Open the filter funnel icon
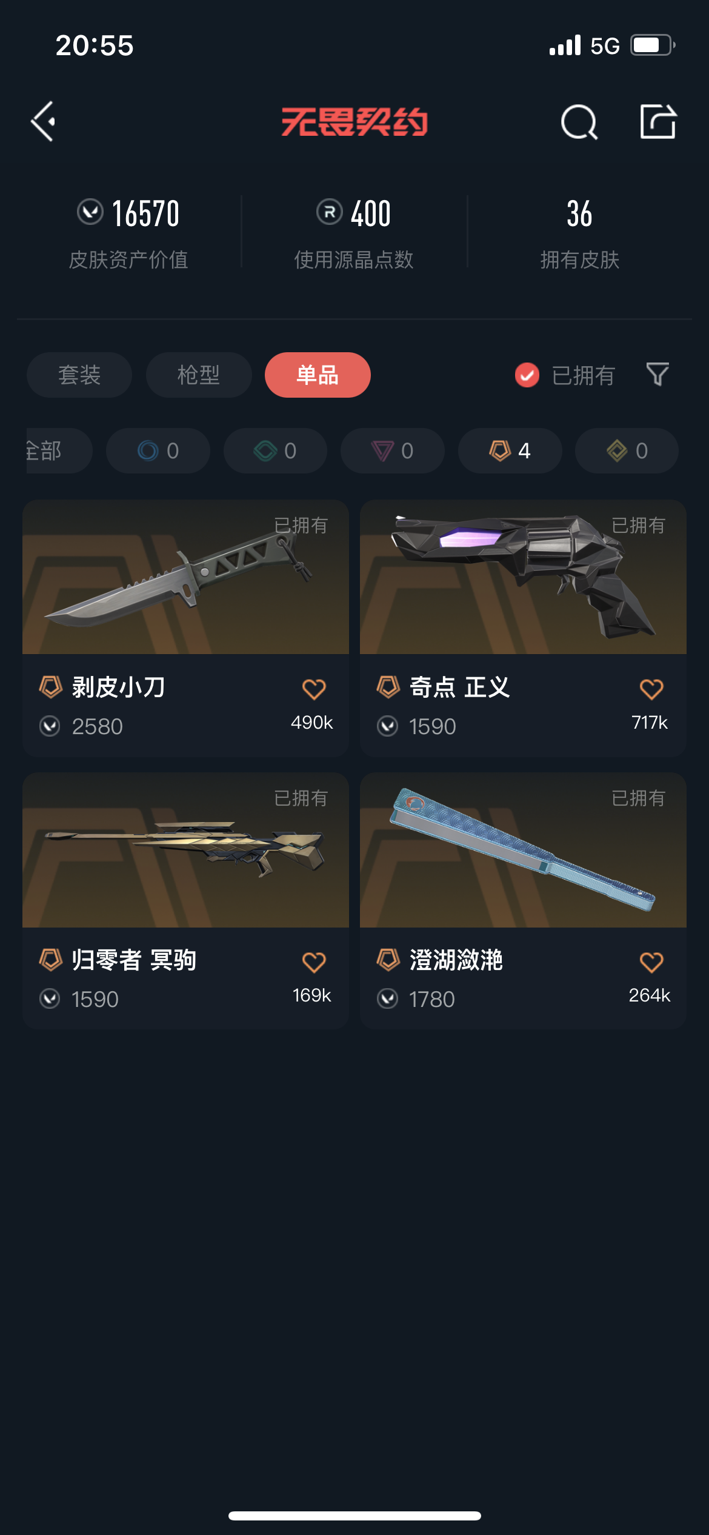 tap(657, 375)
